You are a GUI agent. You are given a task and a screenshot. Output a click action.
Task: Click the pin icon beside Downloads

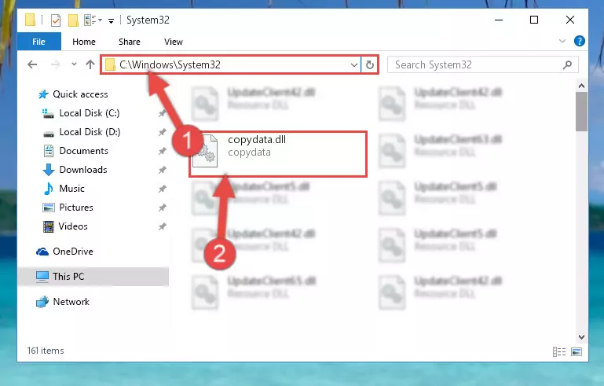pyautogui.click(x=162, y=170)
